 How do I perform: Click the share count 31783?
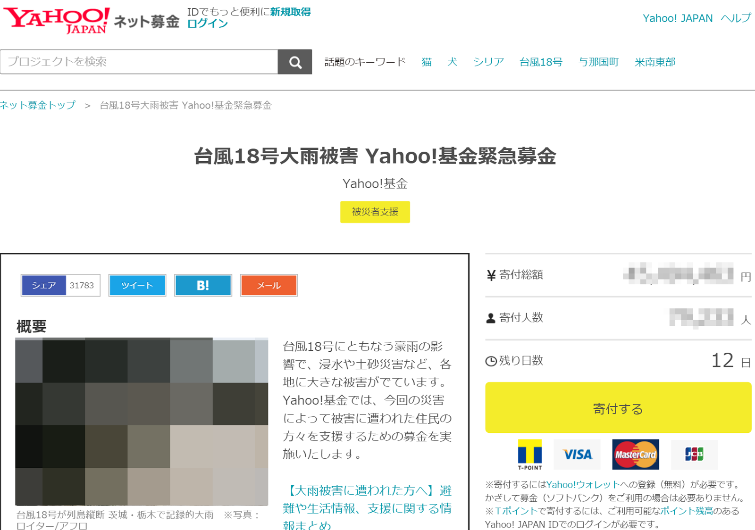(82, 285)
